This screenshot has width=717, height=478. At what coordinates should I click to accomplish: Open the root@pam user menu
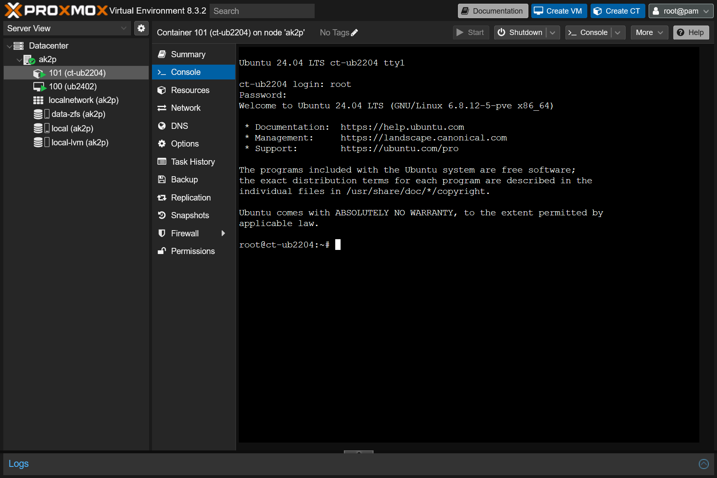[681, 11]
